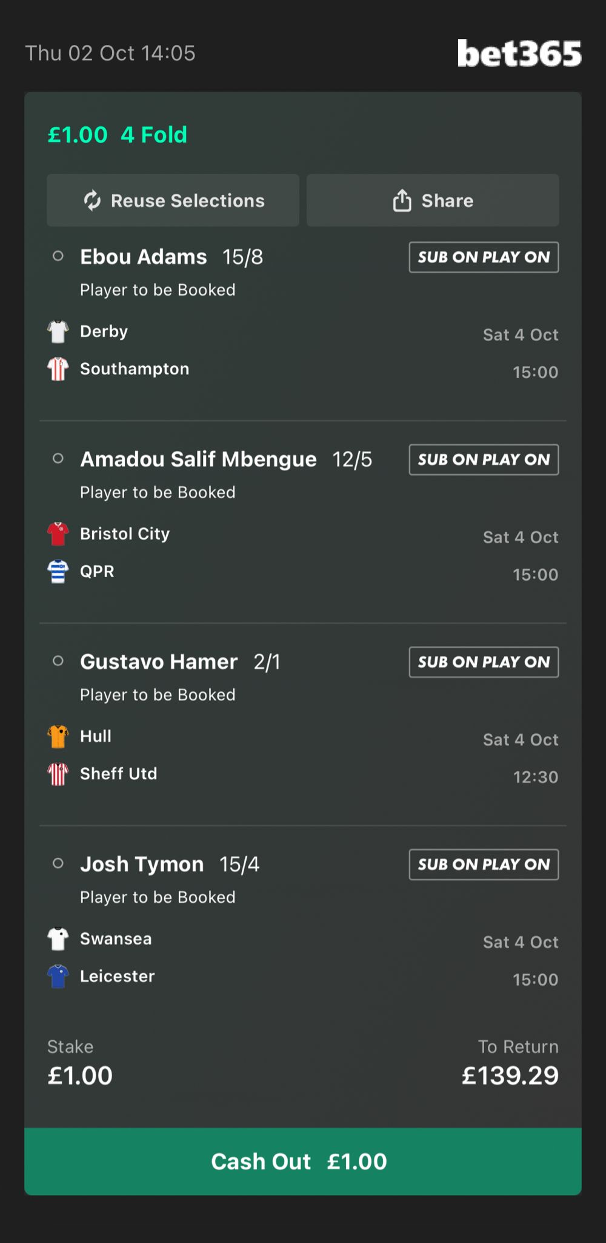This screenshot has width=606, height=1243.
Task: Tap the Share upload icon
Action: [x=402, y=200]
